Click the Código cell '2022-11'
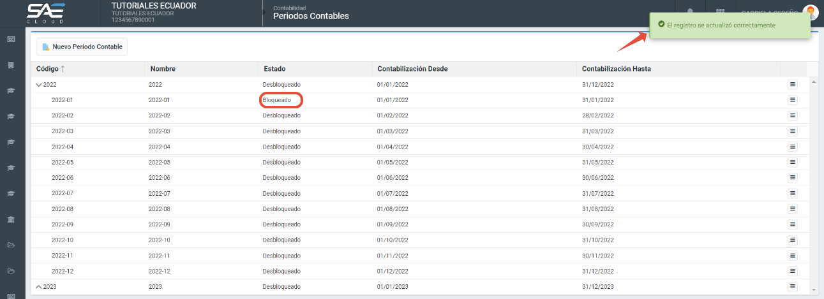 [x=63, y=256]
